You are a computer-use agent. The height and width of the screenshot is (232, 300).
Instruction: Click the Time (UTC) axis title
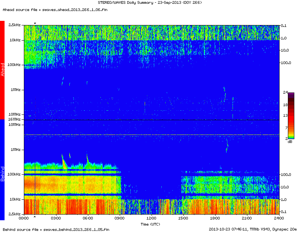point(152,224)
